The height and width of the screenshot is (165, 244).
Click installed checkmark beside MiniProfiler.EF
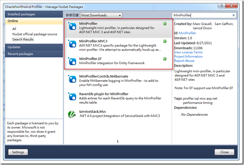165,59
